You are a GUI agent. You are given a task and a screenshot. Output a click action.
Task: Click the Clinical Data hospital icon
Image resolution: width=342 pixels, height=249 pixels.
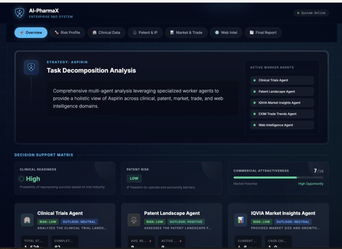click(x=95, y=33)
